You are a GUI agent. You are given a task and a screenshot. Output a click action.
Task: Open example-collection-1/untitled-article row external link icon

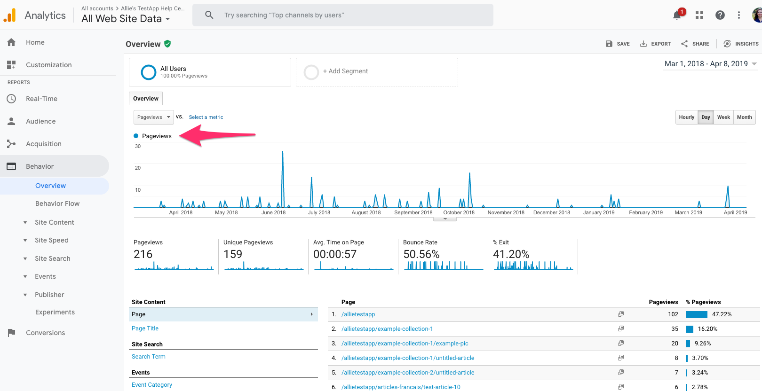pos(621,358)
